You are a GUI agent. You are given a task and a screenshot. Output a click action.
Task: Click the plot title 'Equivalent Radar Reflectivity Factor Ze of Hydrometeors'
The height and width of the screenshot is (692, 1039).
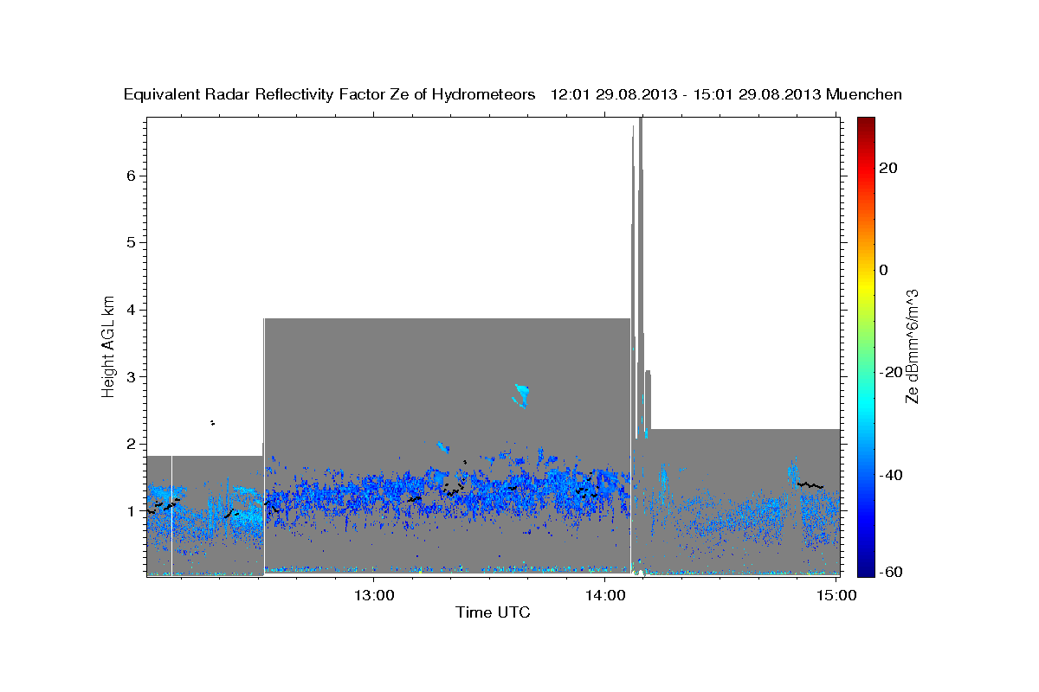330,94
